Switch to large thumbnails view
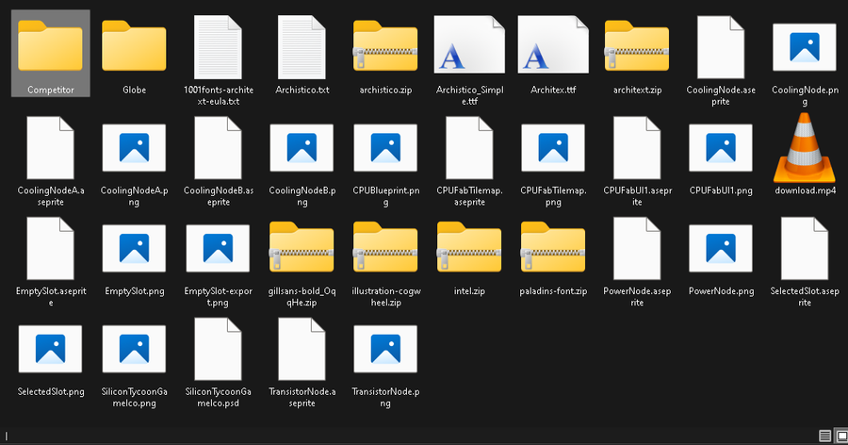 tap(841, 436)
